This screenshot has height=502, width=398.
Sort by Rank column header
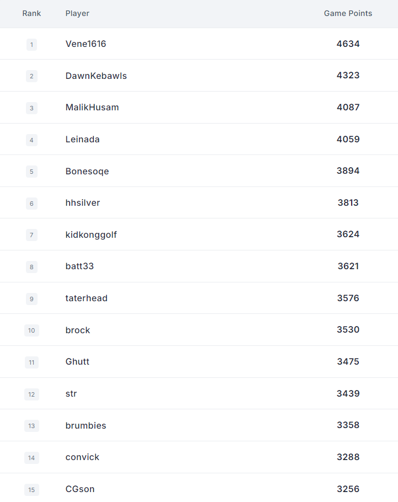pos(31,13)
